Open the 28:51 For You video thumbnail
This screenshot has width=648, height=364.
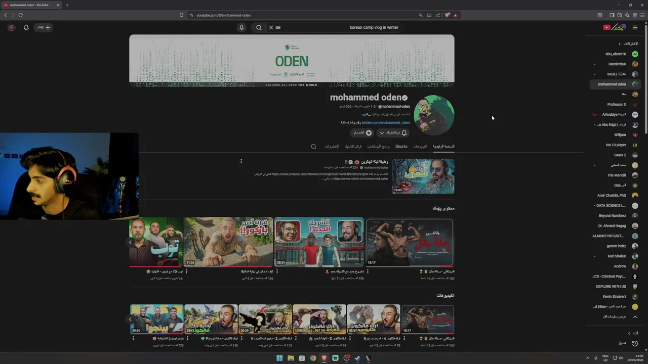(x=319, y=242)
